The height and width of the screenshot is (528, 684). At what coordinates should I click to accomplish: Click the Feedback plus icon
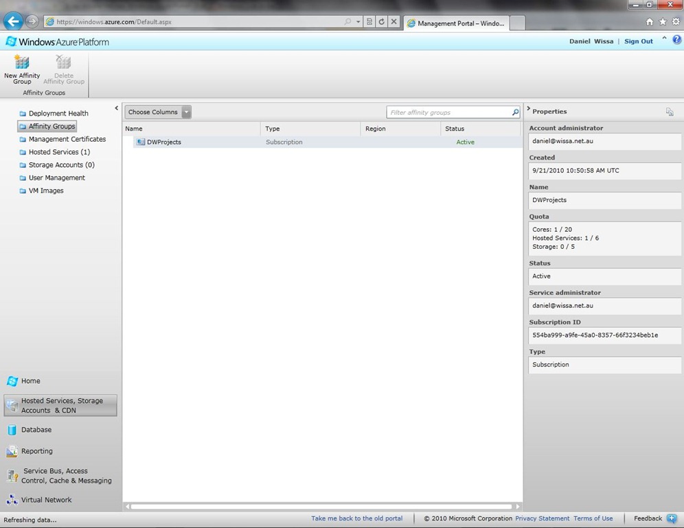point(671,518)
